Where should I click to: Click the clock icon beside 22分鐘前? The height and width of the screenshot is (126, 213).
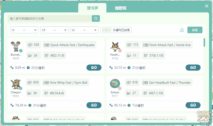click(28, 68)
